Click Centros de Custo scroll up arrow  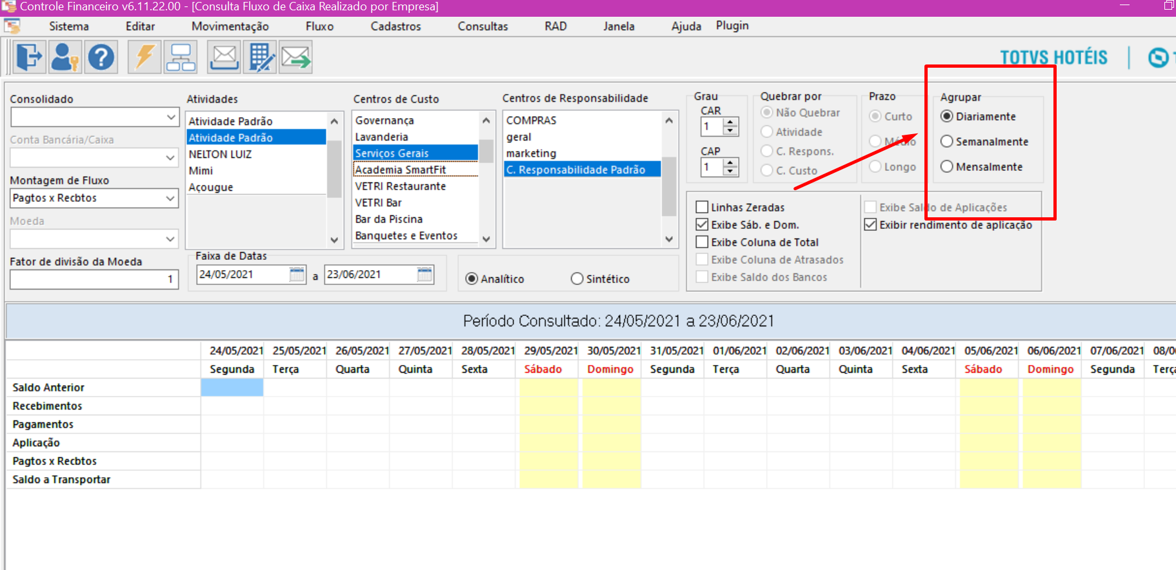[486, 121]
